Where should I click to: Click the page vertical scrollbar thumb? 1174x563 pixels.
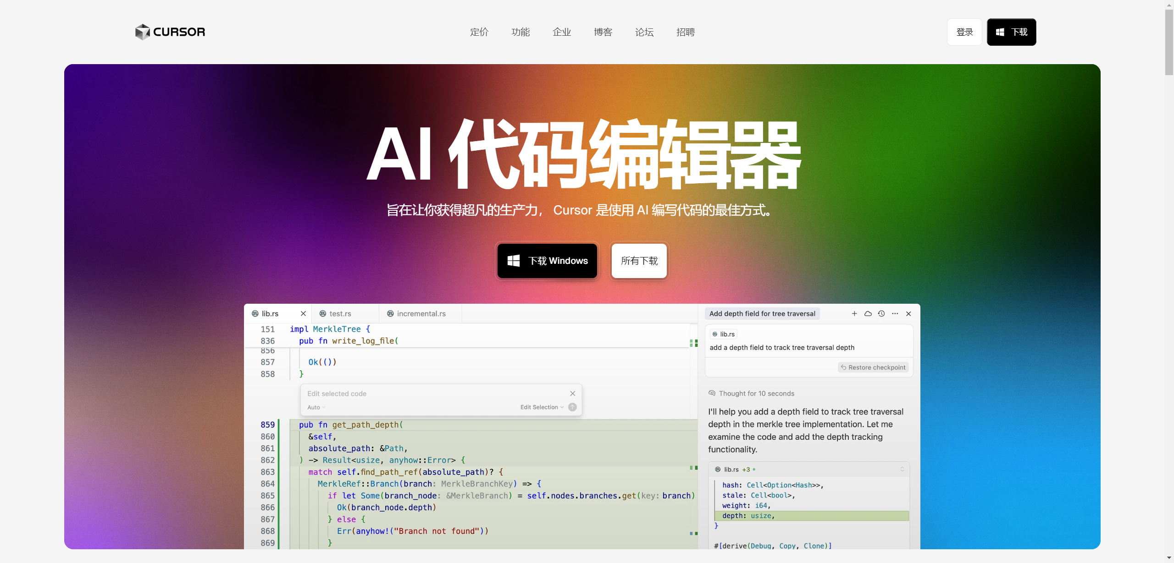point(1169,42)
